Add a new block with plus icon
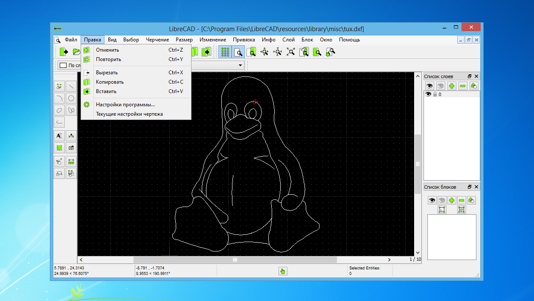Image resolution: width=534 pixels, height=301 pixels. 452,200
